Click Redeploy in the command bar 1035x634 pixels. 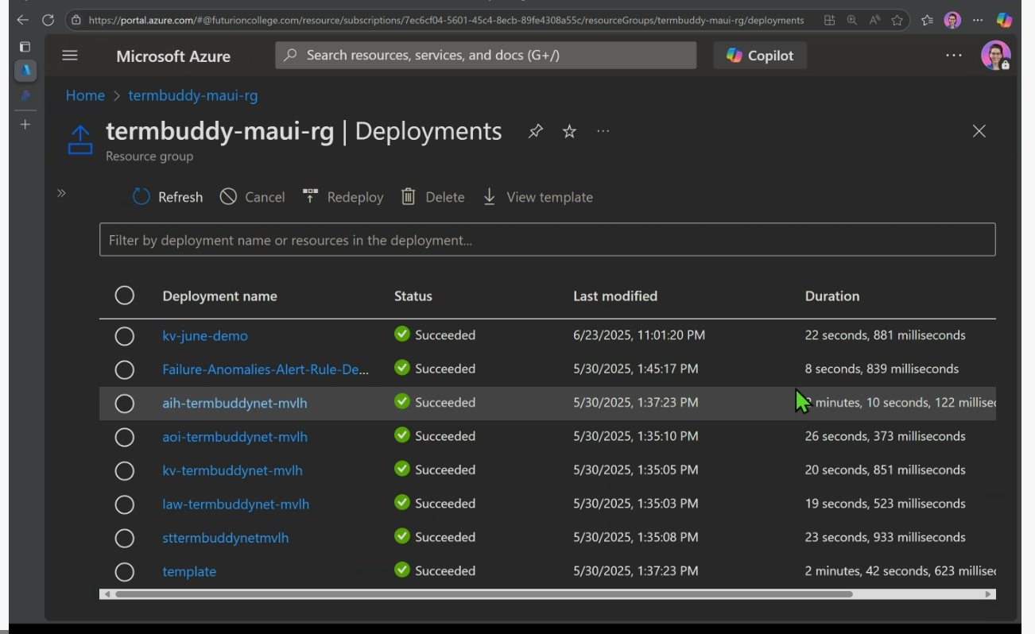tap(343, 197)
